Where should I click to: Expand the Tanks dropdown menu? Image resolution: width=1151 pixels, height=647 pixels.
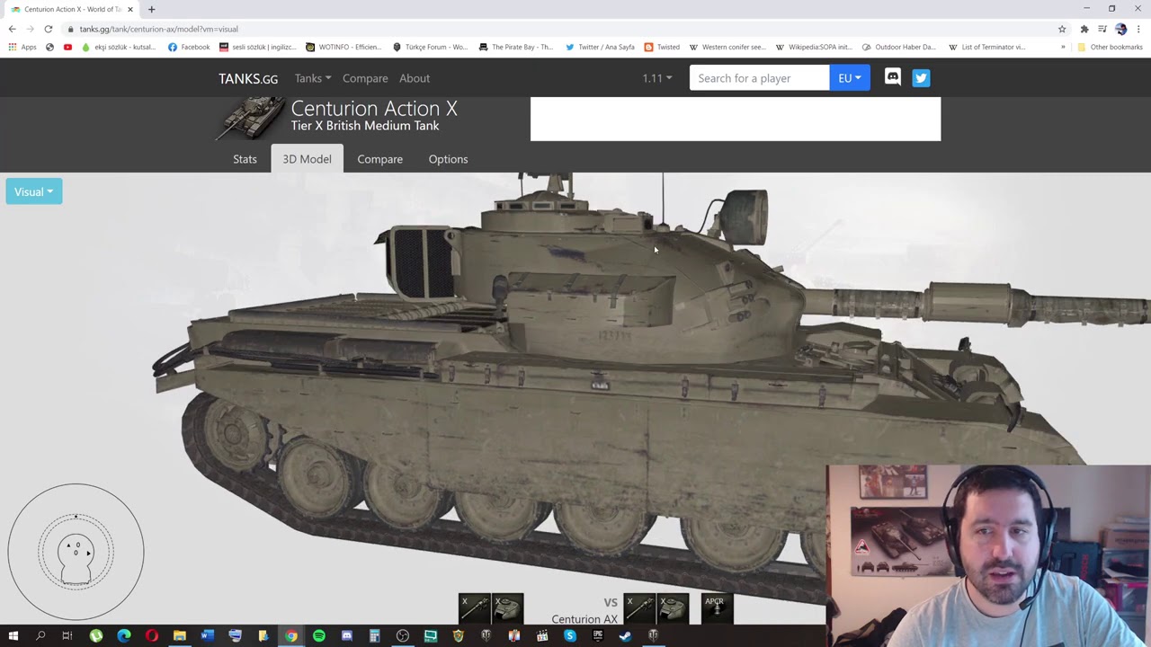click(312, 78)
